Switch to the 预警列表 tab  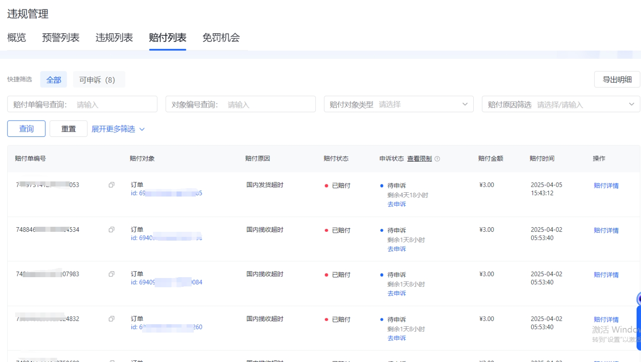click(x=61, y=38)
